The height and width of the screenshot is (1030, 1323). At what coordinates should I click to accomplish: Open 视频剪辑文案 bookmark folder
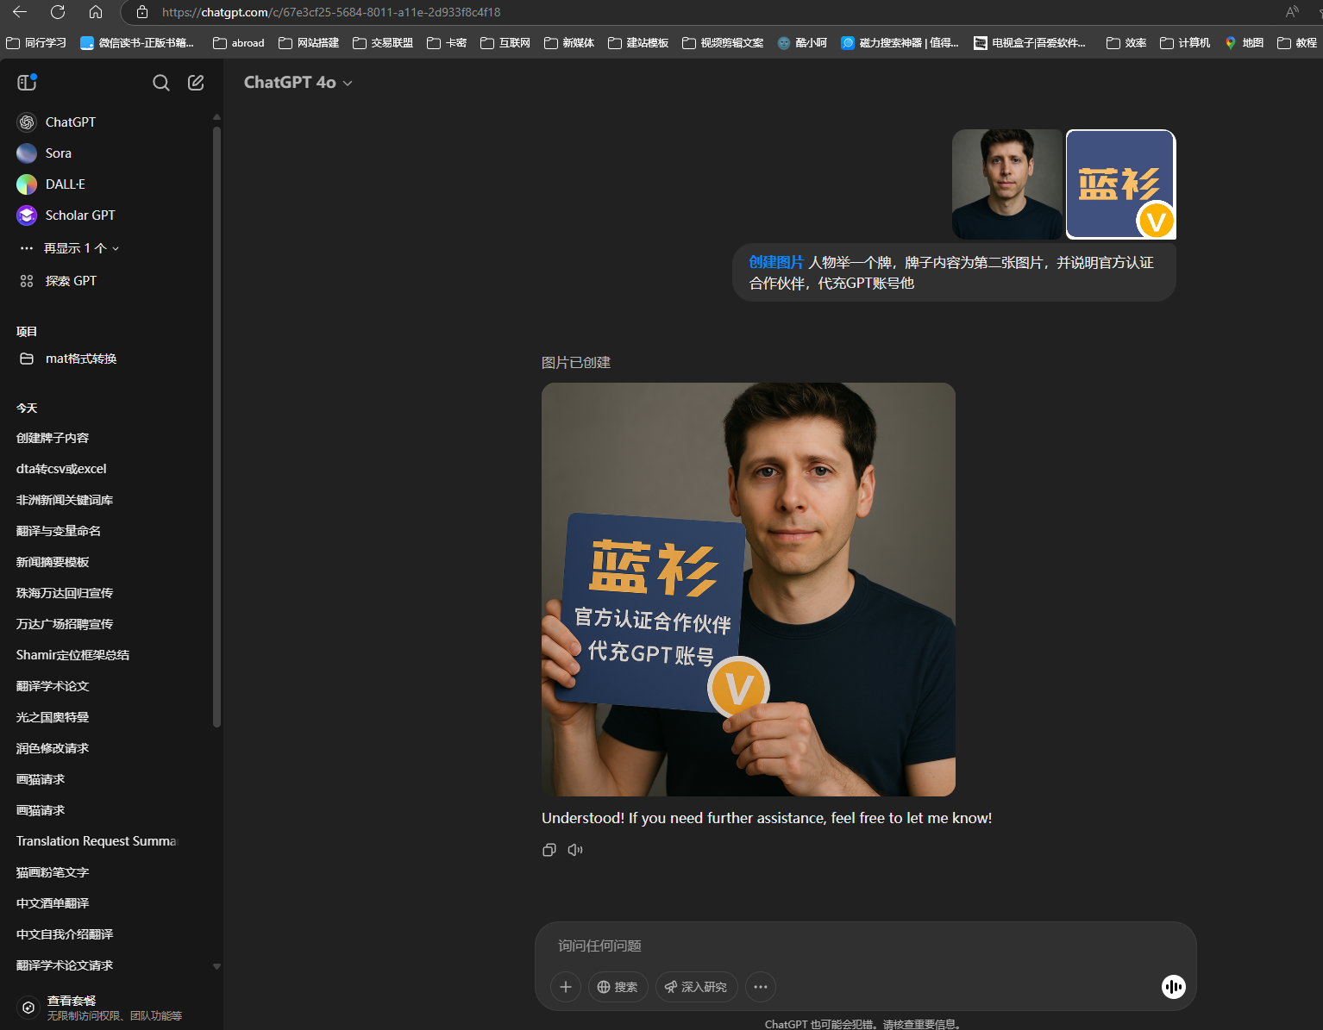coord(723,43)
